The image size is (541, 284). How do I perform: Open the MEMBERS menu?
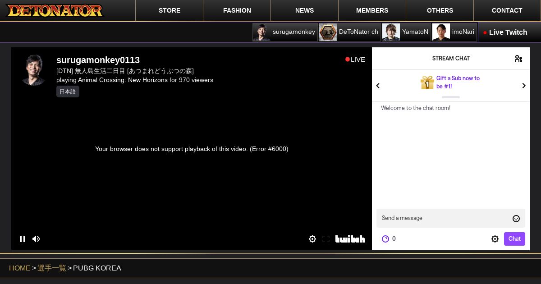point(372,10)
